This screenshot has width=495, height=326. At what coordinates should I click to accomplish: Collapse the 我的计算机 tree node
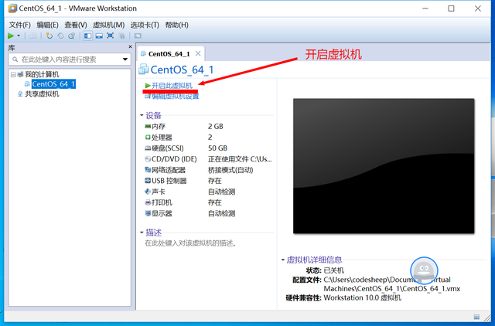13,75
